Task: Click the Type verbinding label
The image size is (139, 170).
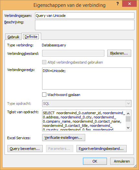Action: (x=20, y=45)
